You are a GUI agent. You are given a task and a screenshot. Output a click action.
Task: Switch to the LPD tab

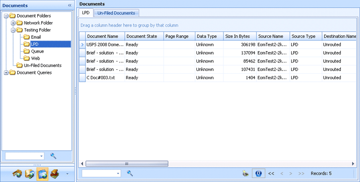86,13
